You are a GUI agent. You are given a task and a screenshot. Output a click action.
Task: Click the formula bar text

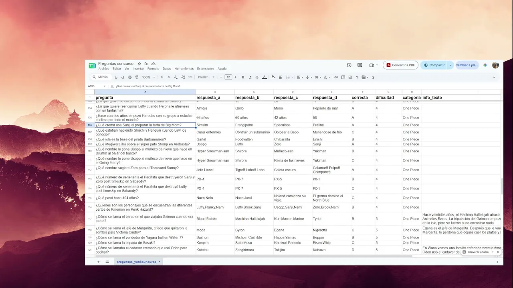(x=148, y=86)
